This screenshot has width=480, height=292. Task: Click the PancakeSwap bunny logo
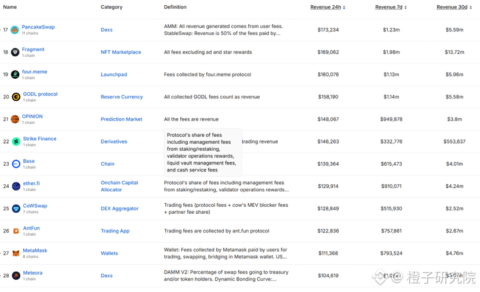tap(15, 30)
